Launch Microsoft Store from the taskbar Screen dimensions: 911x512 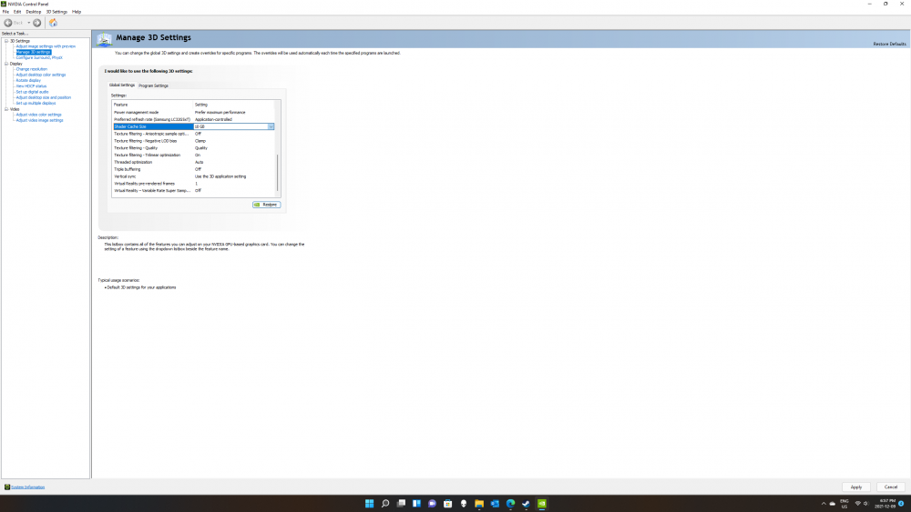pyautogui.click(x=448, y=503)
